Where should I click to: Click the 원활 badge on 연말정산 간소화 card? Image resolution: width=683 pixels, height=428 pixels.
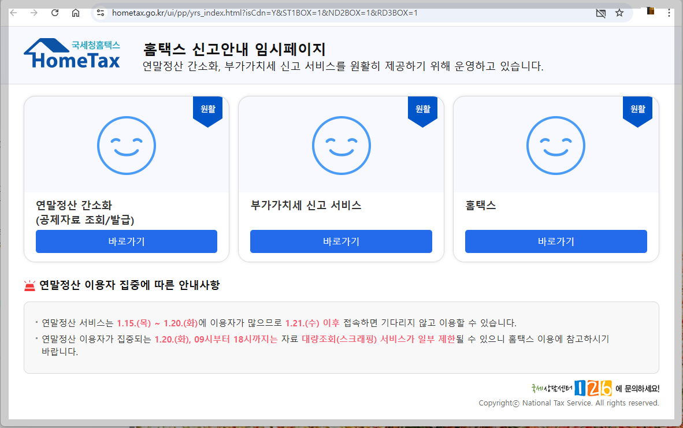208,111
